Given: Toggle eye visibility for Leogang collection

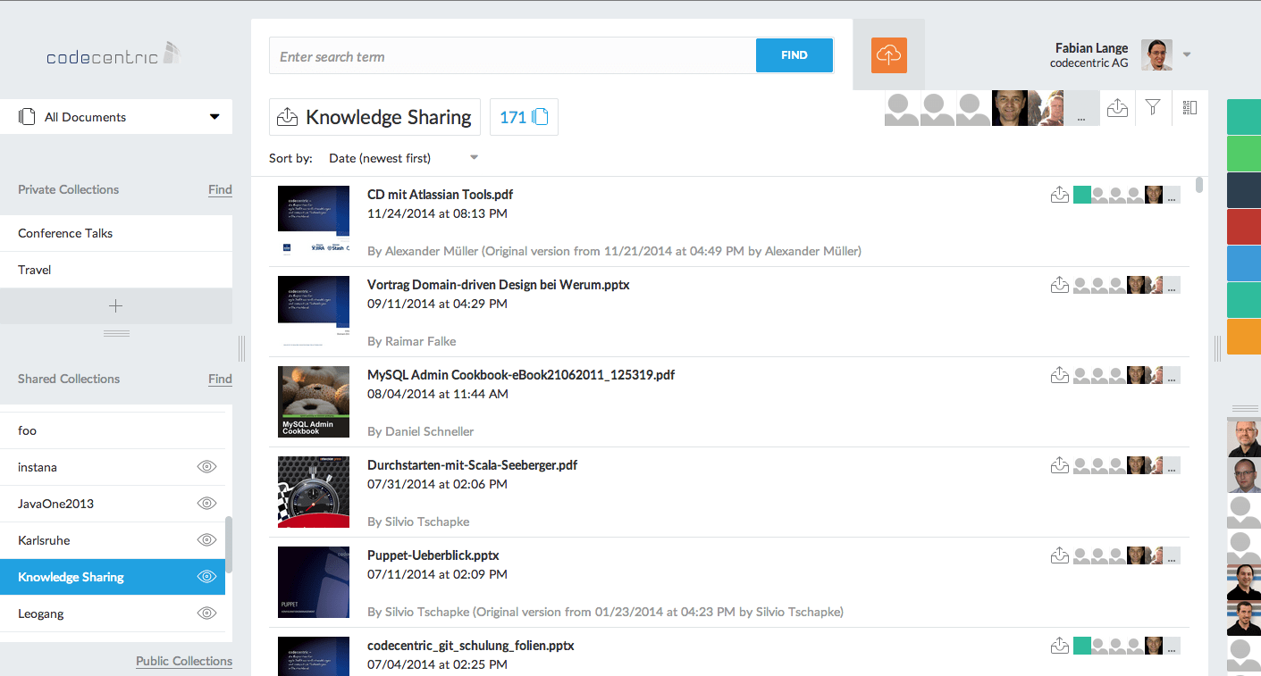Looking at the screenshot, I should 206,613.
